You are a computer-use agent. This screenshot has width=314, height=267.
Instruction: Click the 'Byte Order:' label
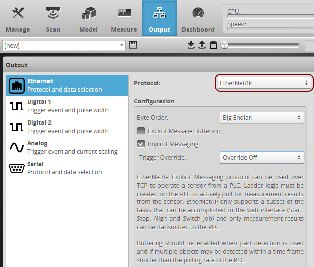click(153, 117)
